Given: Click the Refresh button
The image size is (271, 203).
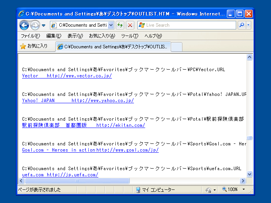Looking at the screenshot, I should (120, 25).
